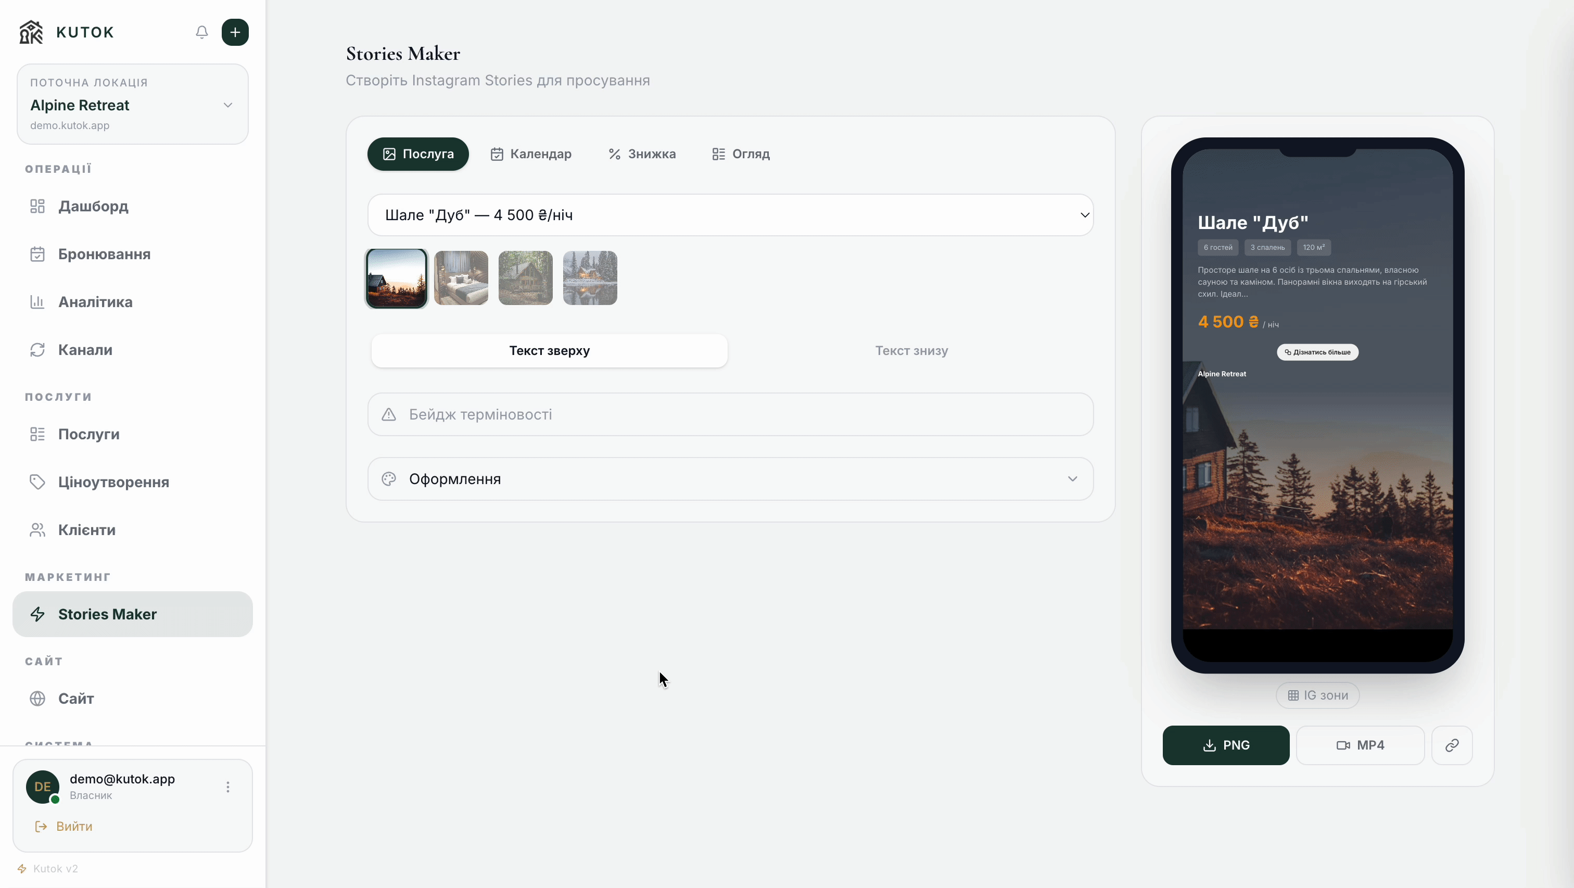Toggle IG зони overlay
Image resolution: width=1574 pixels, height=888 pixels.
pyautogui.click(x=1317, y=695)
